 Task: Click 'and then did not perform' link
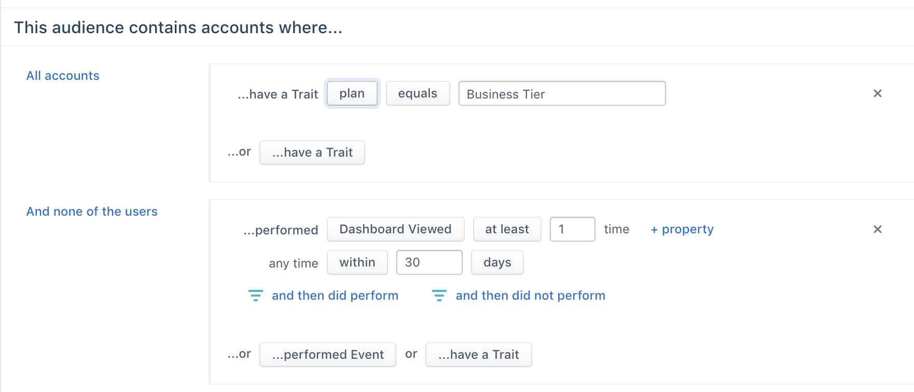click(530, 295)
